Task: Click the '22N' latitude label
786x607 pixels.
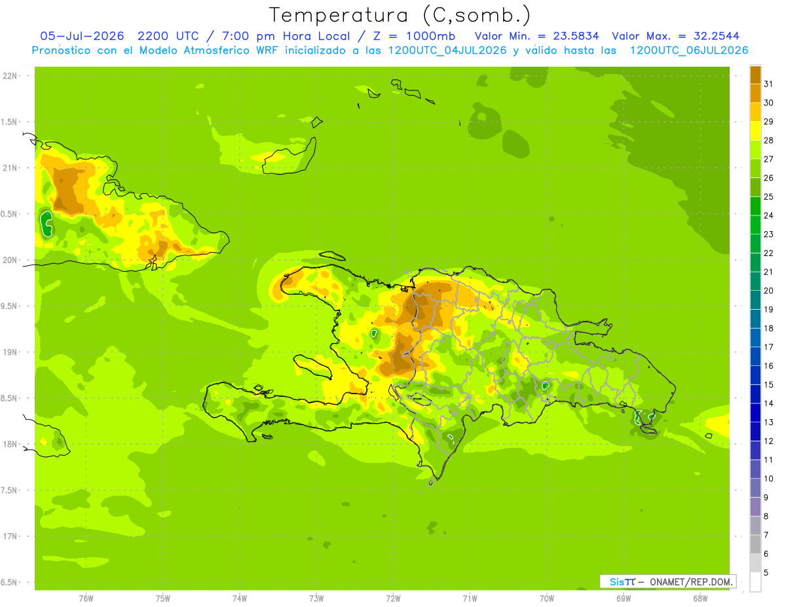Action: (9, 76)
